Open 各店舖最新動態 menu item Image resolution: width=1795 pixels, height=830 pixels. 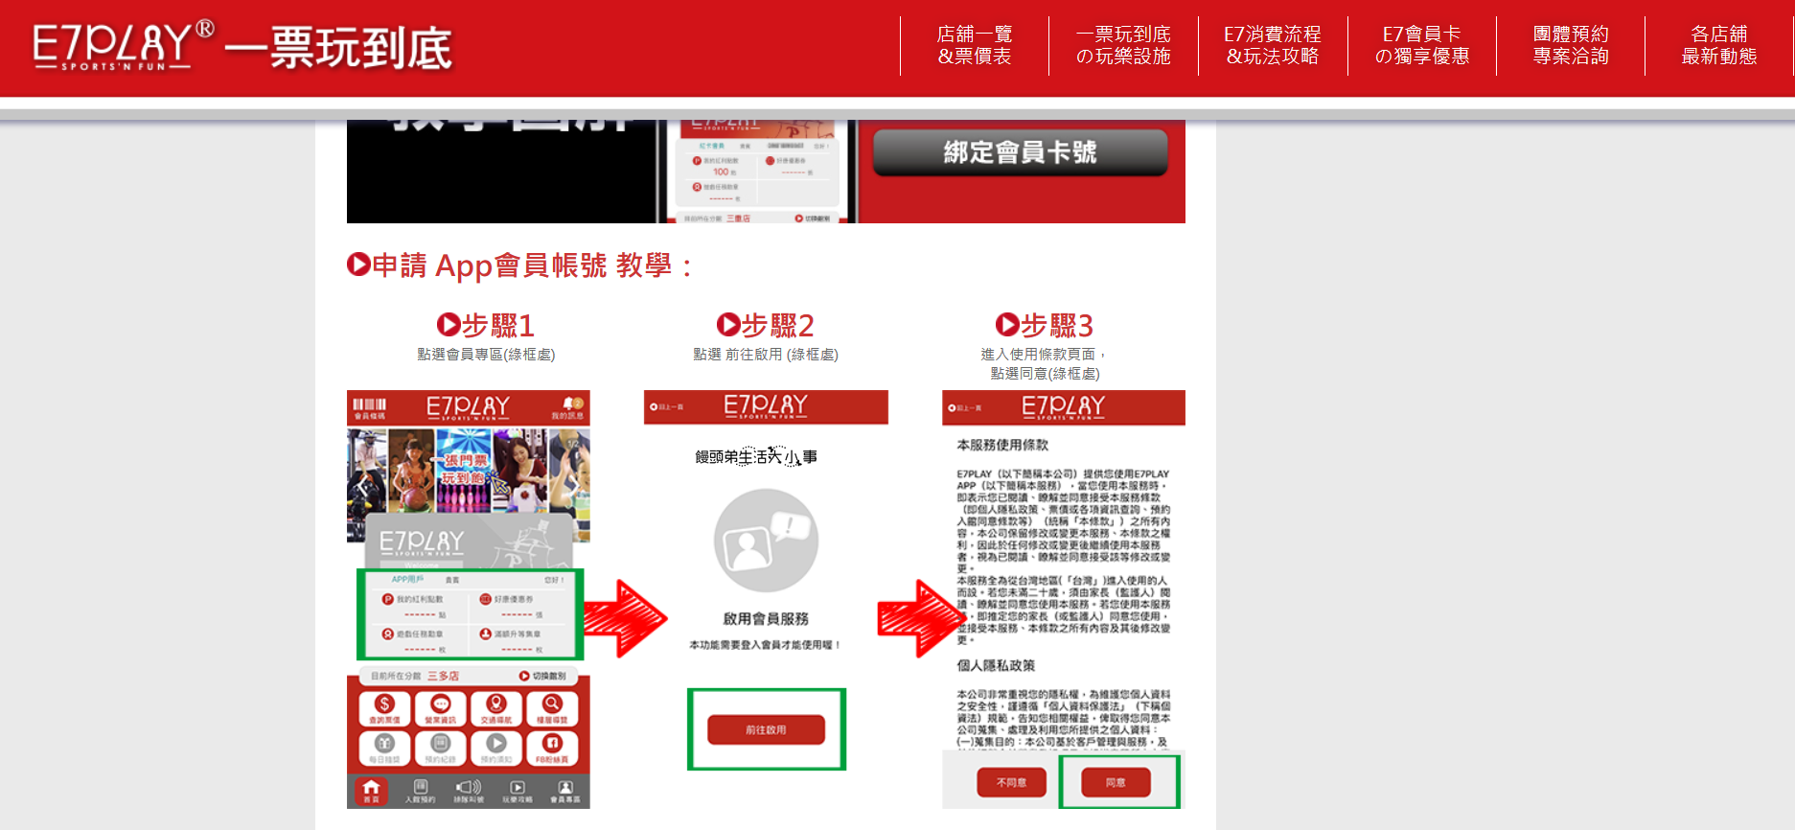(x=1719, y=45)
